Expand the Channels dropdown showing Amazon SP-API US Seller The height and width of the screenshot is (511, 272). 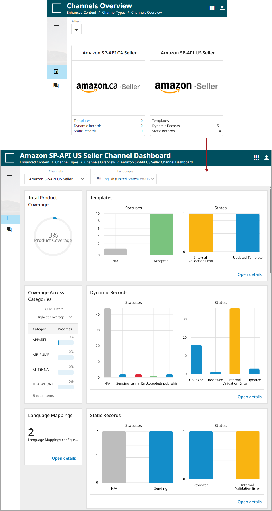(56, 179)
